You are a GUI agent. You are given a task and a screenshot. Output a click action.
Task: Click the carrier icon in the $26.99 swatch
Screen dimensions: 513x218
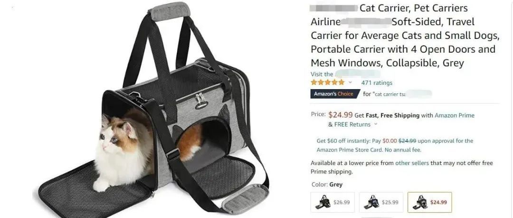[x=323, y=202]
